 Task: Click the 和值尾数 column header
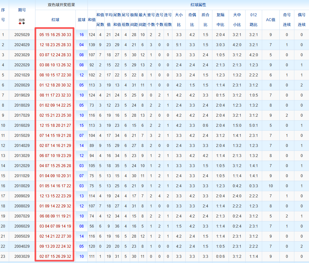coord(100,20)
